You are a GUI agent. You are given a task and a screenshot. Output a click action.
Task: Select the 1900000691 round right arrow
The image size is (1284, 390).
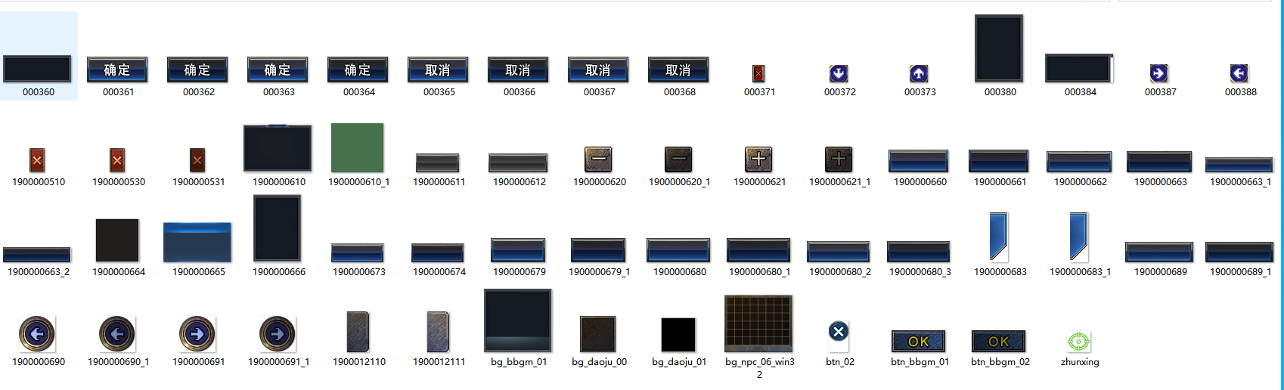pos(197,333)
